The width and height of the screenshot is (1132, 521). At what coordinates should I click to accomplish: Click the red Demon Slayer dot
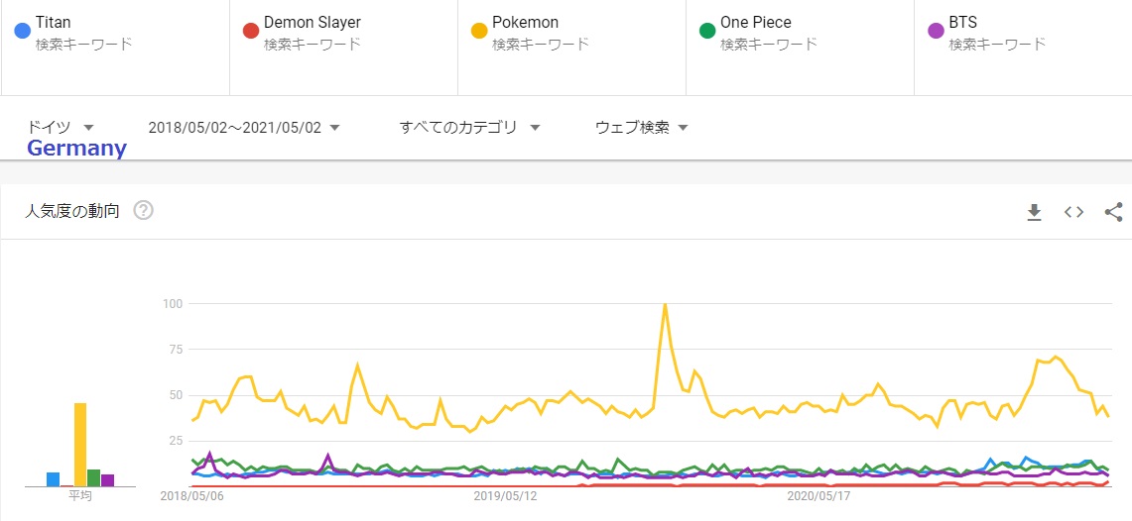click(x=251, y=31)
